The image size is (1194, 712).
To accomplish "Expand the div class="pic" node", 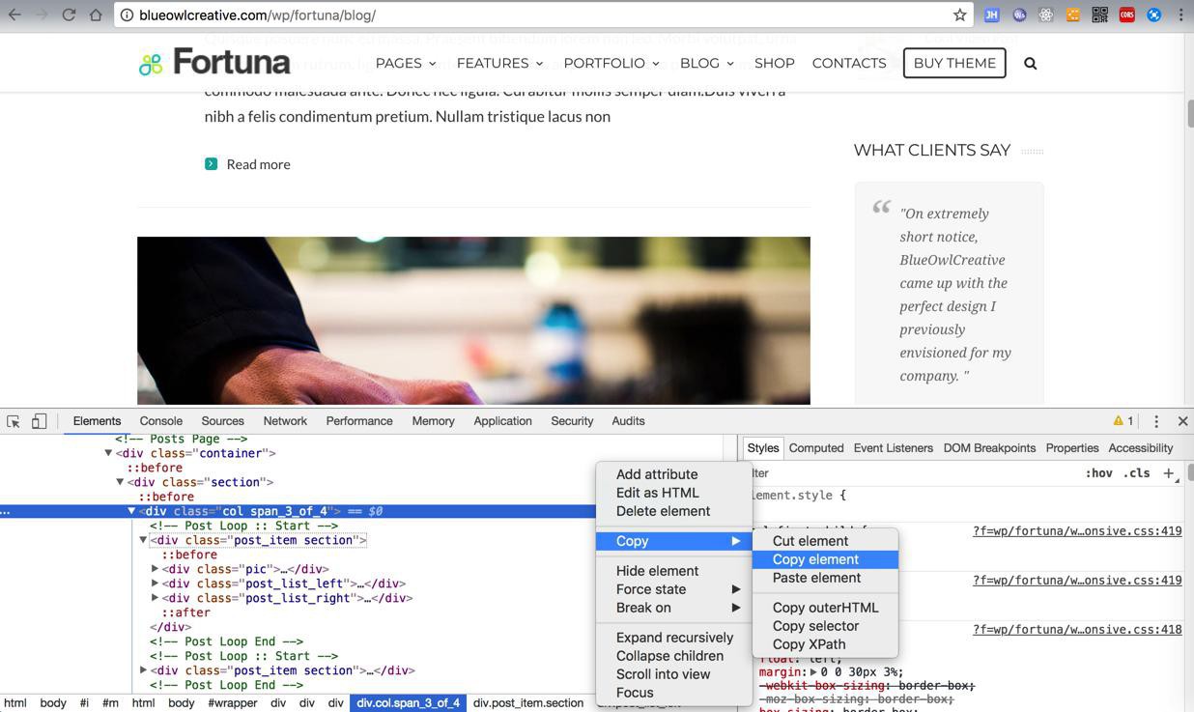I will coord(155,569).
